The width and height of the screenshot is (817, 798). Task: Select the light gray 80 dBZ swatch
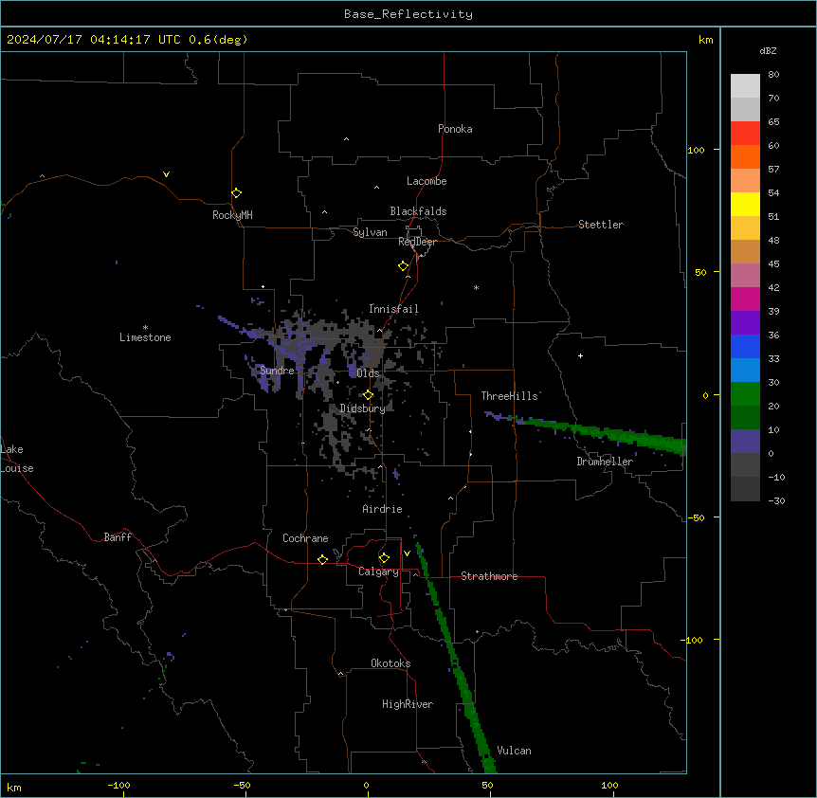745,86
